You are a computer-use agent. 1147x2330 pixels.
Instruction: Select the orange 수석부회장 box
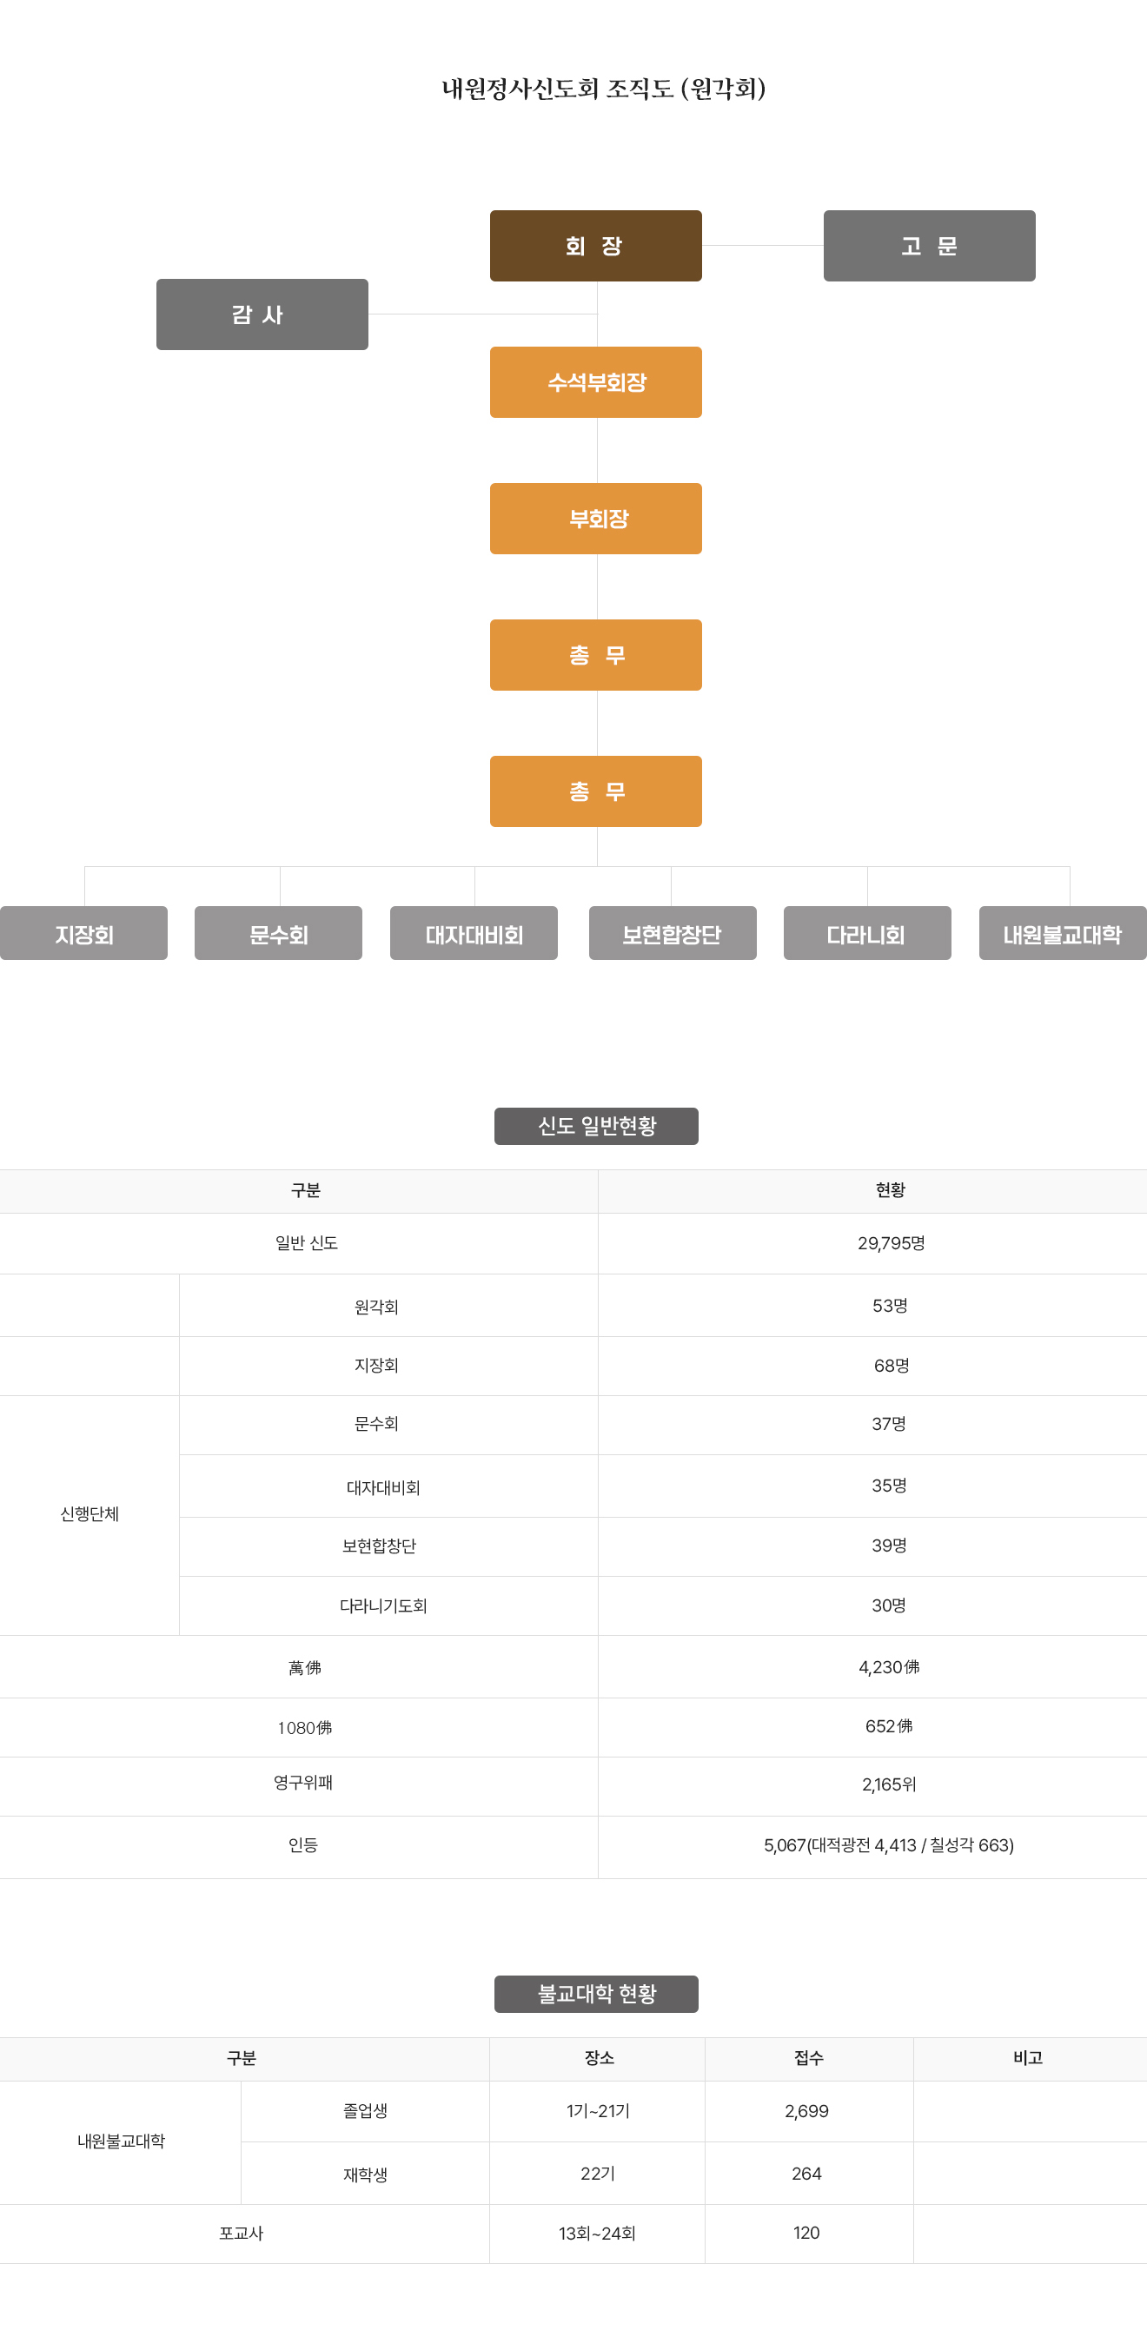tap(595, 382)
